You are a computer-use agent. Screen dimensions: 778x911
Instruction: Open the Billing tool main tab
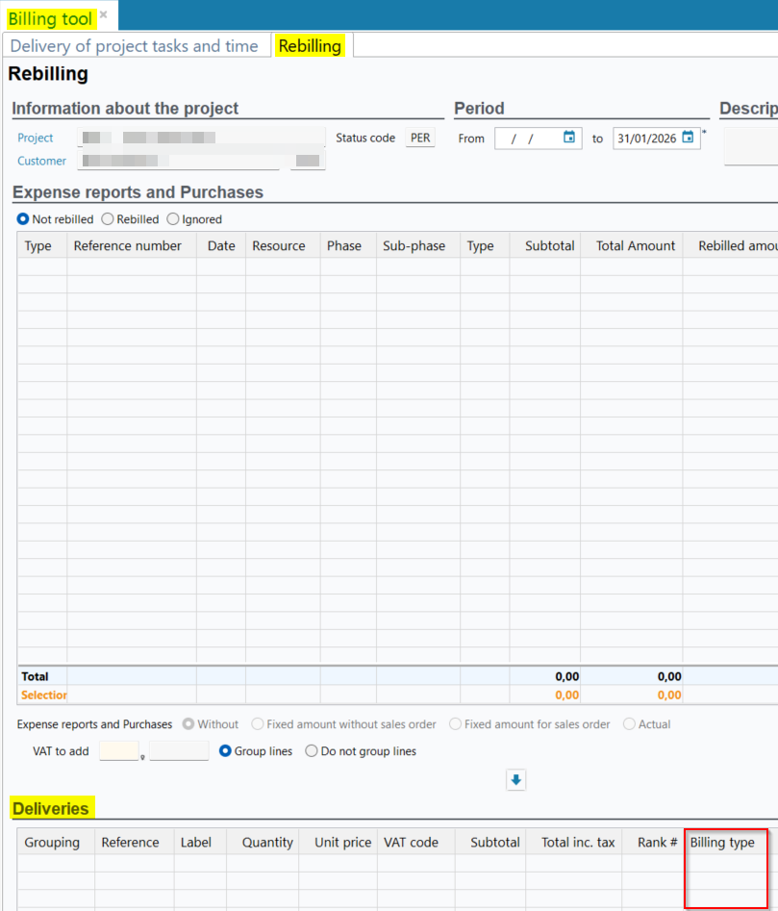(x=50, y=18)
